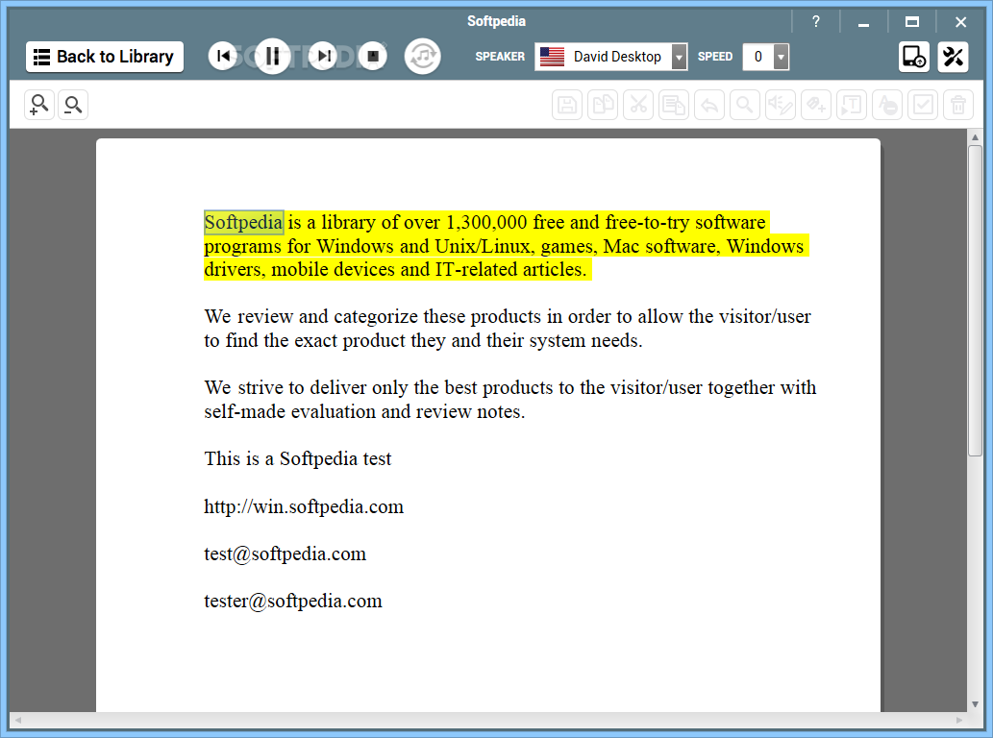Click the device export icon
The height and width of the screenshot is (738, 993).
click(x=914, y=57)
